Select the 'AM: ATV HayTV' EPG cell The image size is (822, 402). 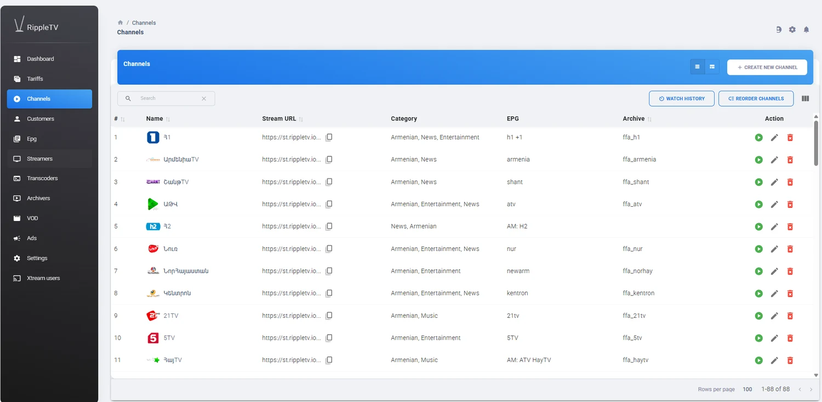pyautogui.click(x=529, y=360)
